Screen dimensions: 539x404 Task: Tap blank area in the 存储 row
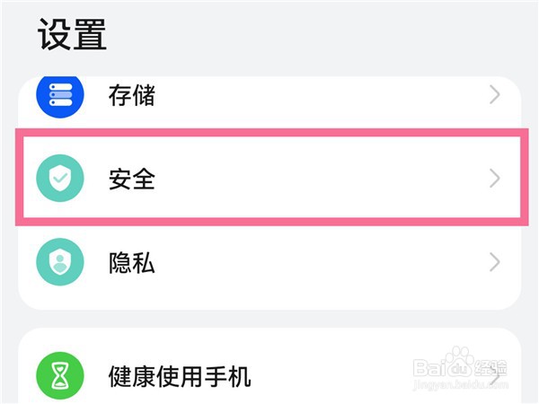click(314, 95)
